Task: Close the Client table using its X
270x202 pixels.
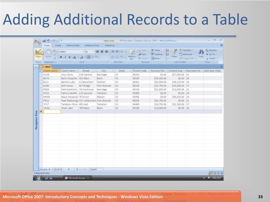Action: (x=221, y=67)
